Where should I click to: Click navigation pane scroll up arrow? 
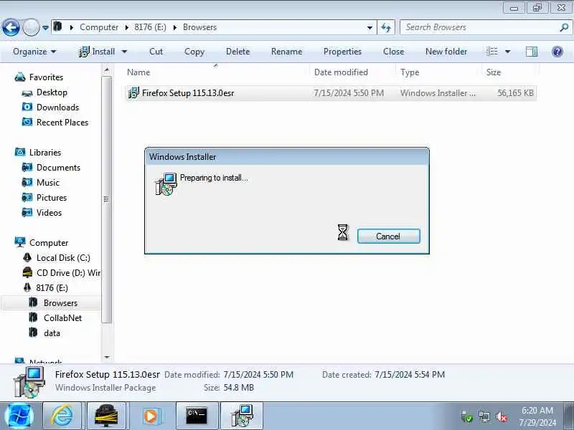[x=106, y=70]
